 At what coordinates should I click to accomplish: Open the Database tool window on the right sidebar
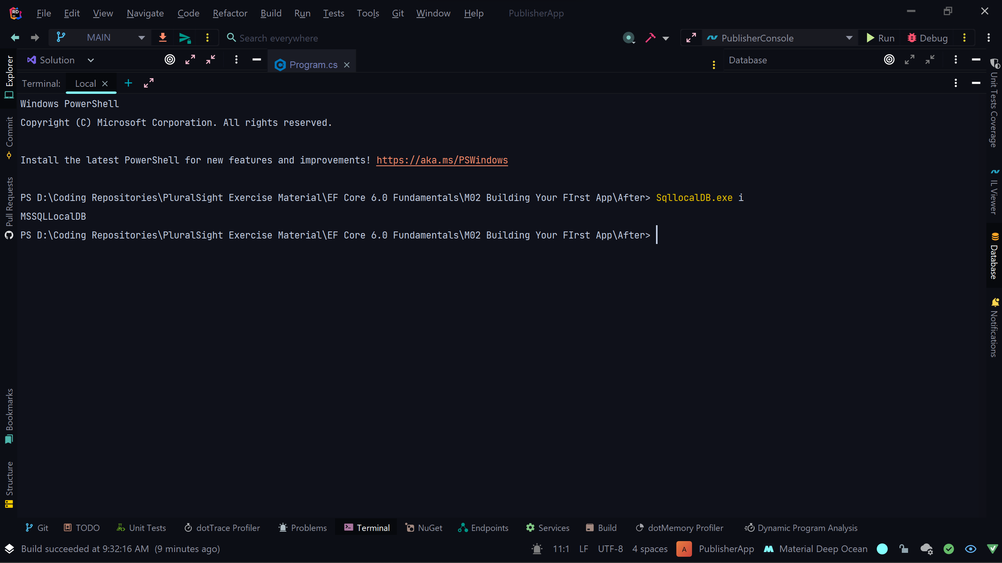click(x=994, y=256)
